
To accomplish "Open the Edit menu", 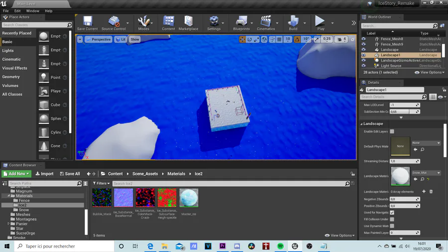I will coord(17,11).
